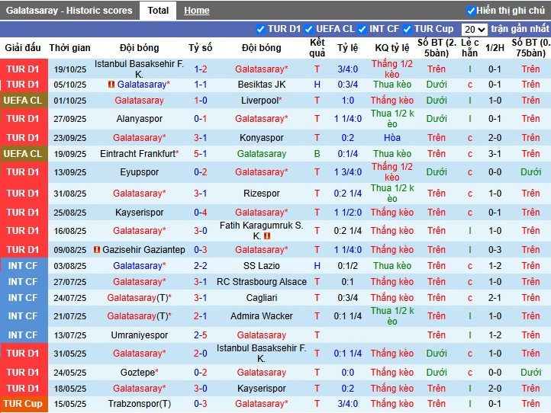Viewport: 551px width, 413px height.
Task: Open the recent matches count dropdown showing 20
Action: point(475,29)
